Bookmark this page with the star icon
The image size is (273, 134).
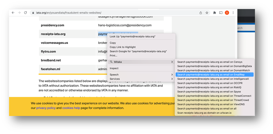pos(207,13)
